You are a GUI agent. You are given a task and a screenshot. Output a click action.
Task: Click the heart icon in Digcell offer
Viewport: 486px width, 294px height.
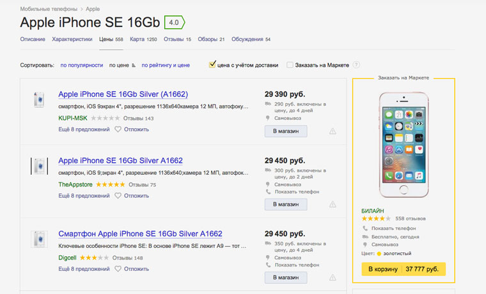point(118,269)
